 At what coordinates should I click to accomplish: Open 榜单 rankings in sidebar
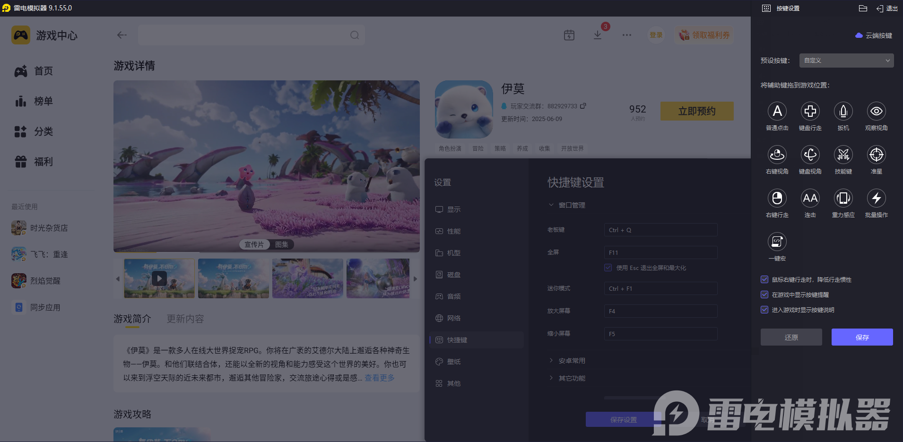34,101
